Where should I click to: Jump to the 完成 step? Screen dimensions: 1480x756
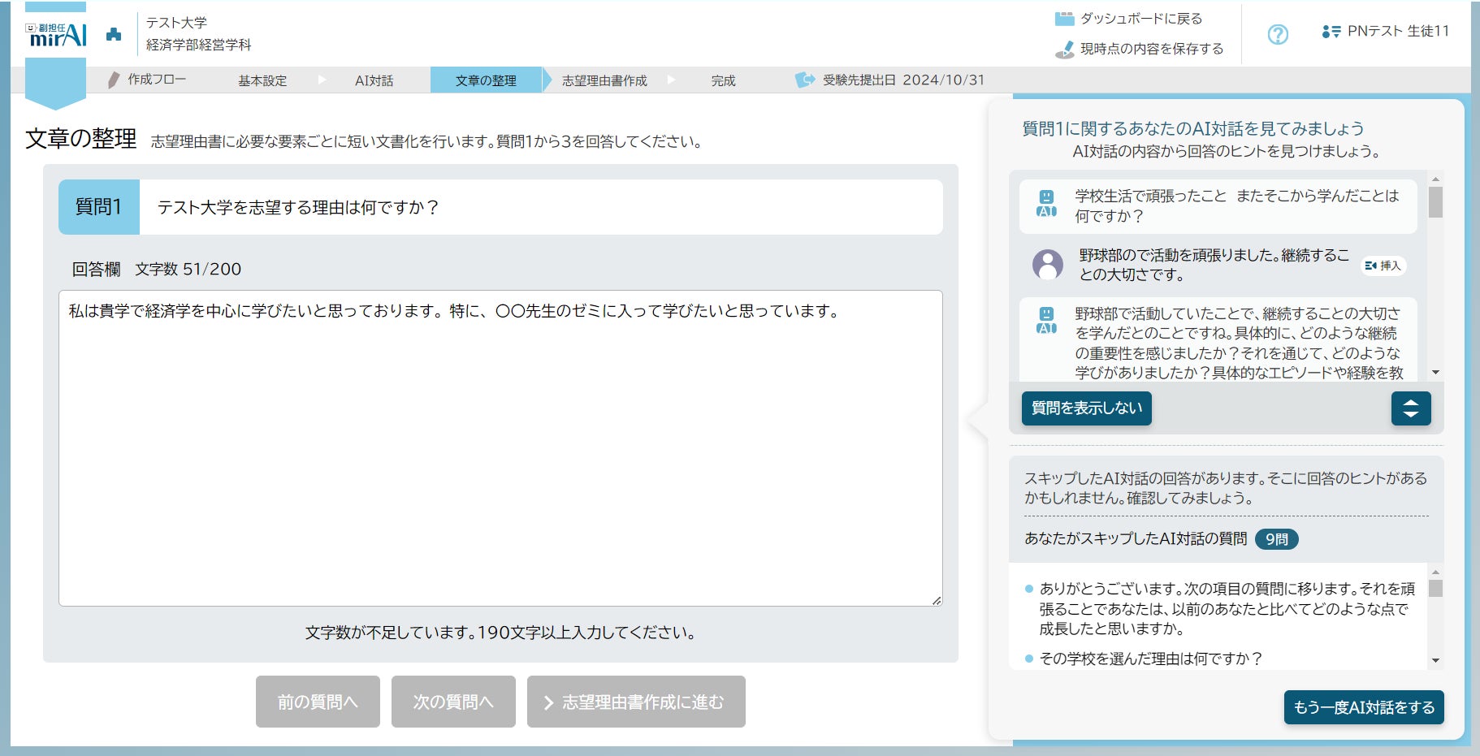723,80
